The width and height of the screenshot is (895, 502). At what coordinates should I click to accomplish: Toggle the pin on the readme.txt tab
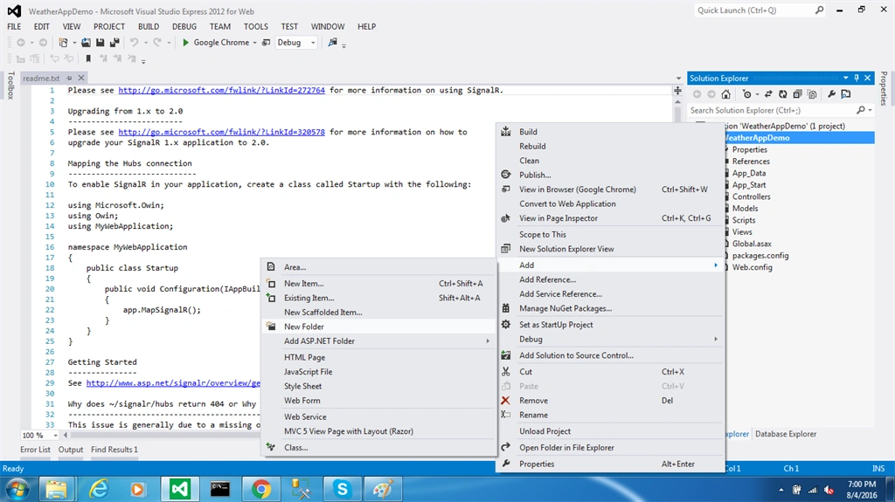(x=69, y=79)
